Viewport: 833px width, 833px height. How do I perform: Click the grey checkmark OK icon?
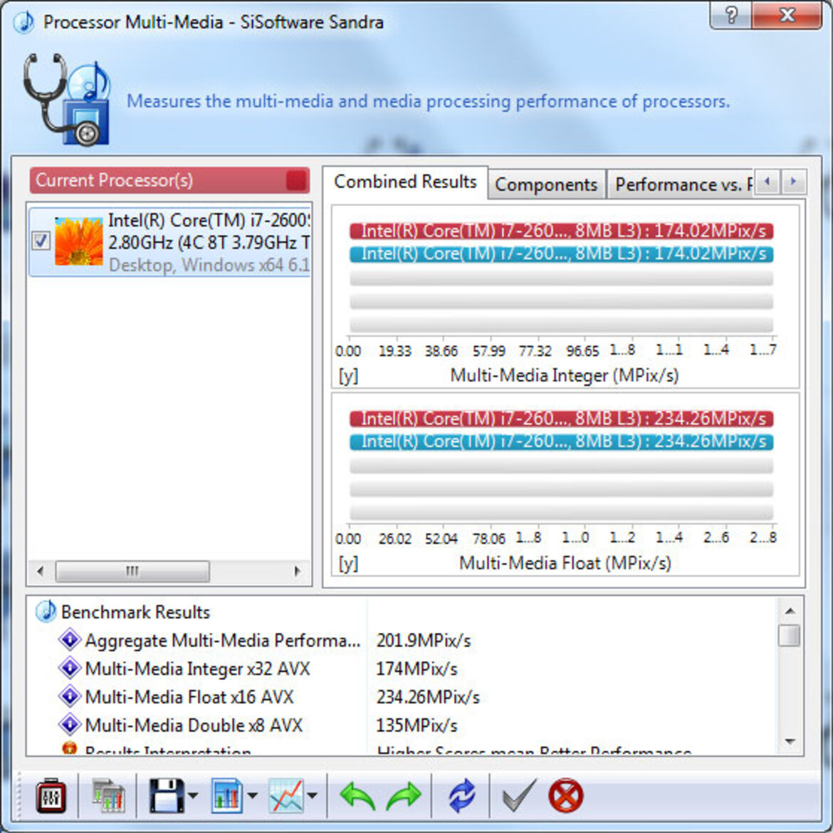coord(519,796)
